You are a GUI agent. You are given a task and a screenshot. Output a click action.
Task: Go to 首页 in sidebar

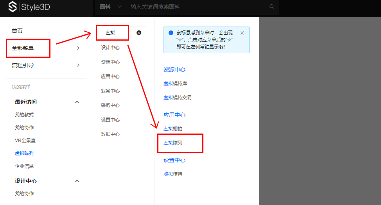[17, 31]
